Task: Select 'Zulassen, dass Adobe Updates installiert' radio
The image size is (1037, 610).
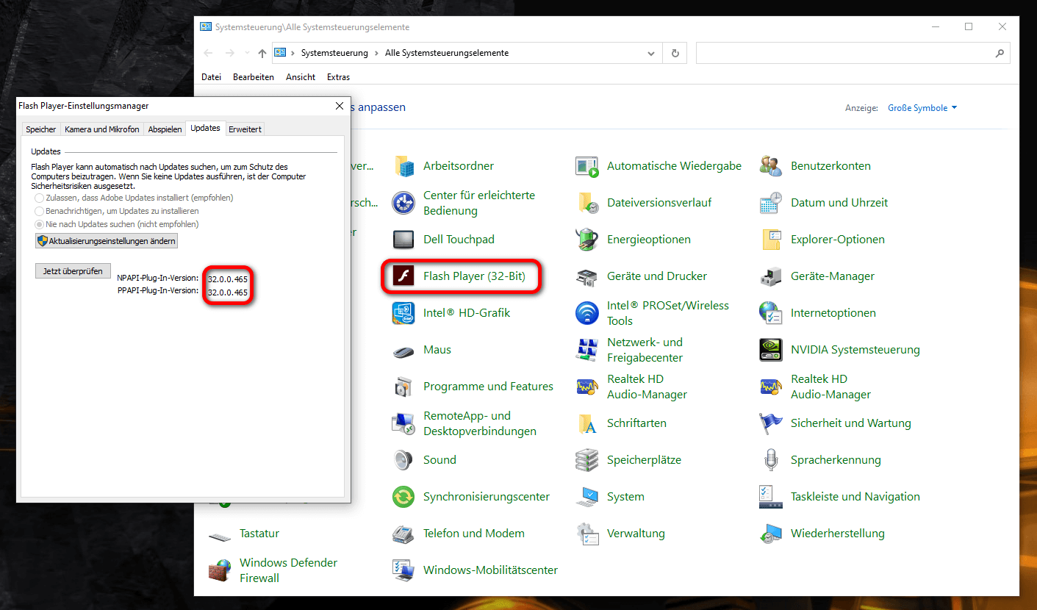Action: click(40, 198)
